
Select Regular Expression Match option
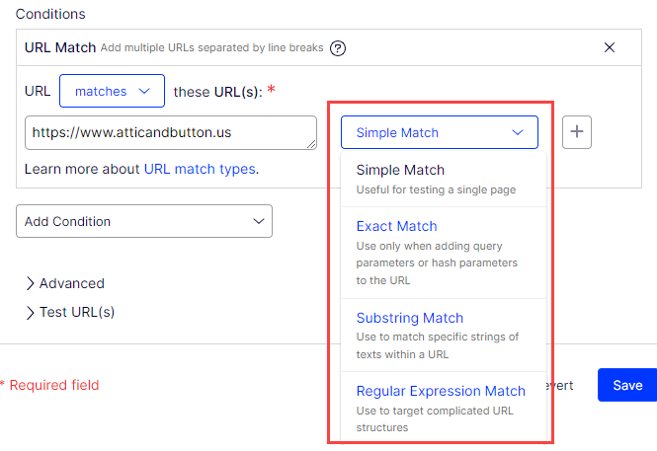(x=441, y=391)
